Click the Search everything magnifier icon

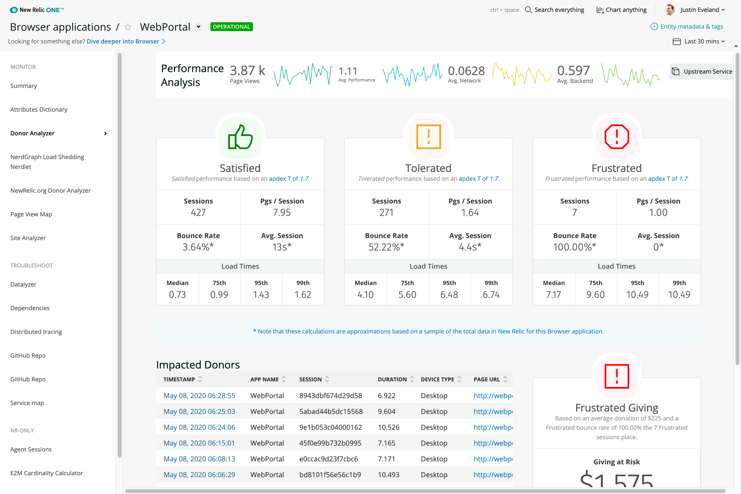[528, 10]
